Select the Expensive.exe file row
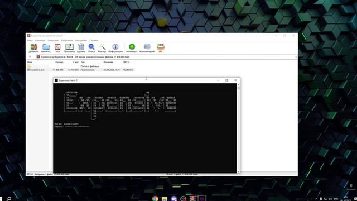The width and height of the screenshot is (357, 201). pos(80,70)
